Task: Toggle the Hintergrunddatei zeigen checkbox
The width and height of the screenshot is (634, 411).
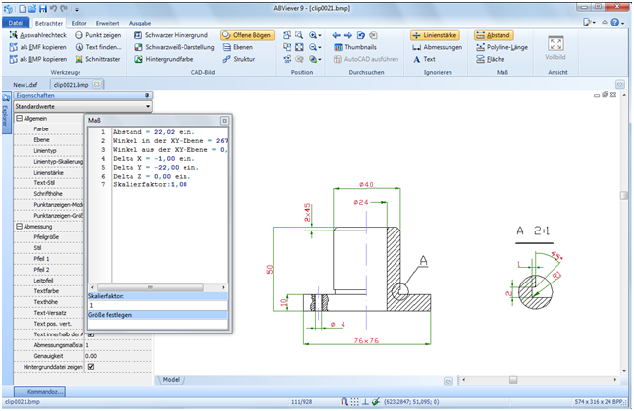Action: (91, 367)
